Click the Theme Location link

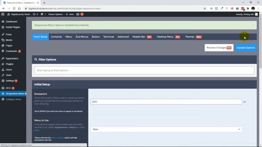(x=57, y=138)
